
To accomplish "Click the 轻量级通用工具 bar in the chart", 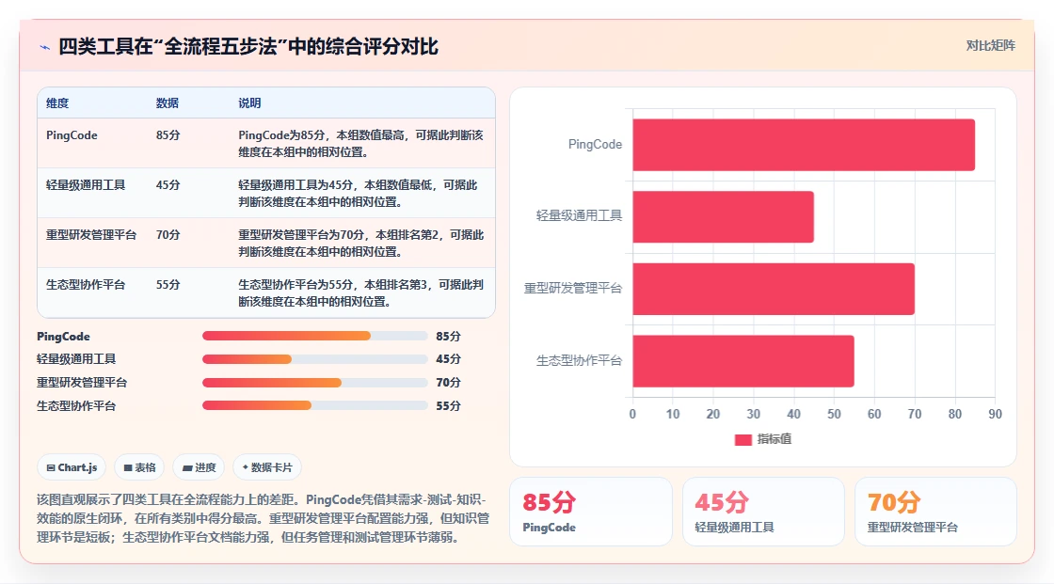I will point(724,216).
